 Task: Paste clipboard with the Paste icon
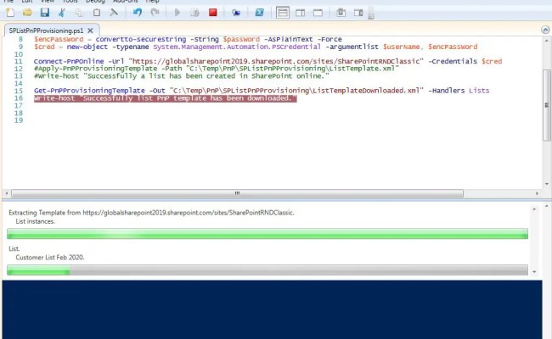[97, 13]
